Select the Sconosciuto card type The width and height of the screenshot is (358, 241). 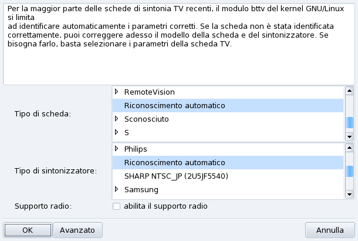pos(146,119)
